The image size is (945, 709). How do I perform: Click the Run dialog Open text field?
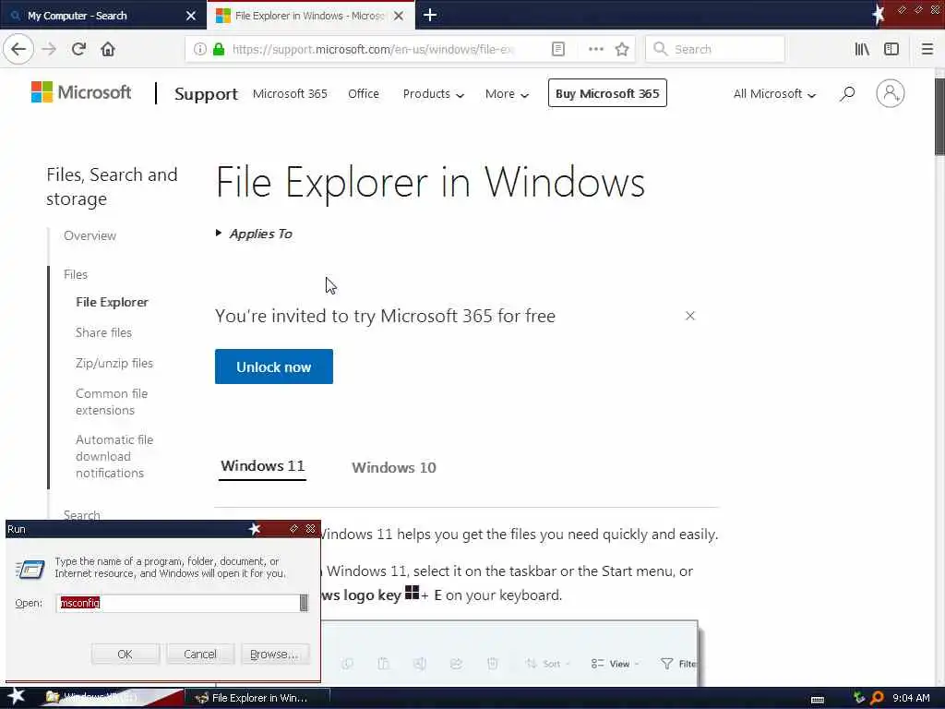178,603
